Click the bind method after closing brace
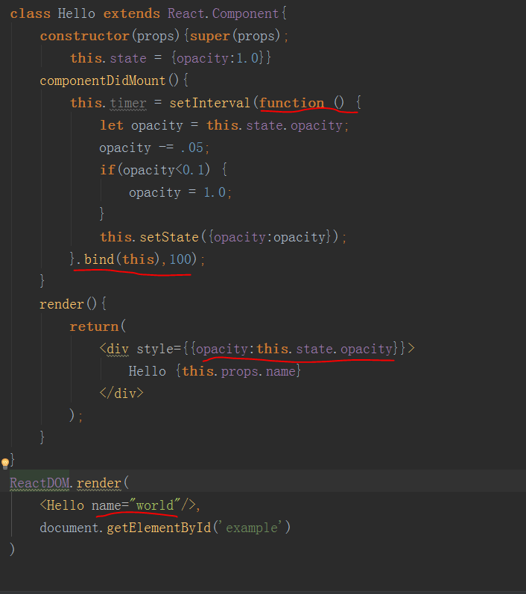Screen dimensions: 526x594 point(98,259)
